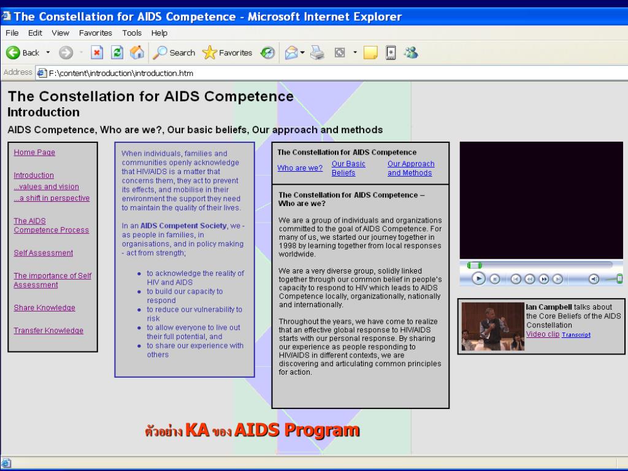Screen dimensions: 628x471
Task: Click the Ian Campbell video thumbnail
Action: click(x=492, y=326)
